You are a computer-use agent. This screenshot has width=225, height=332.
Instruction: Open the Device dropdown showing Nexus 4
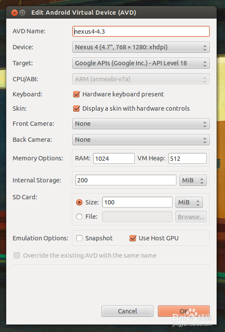coord(141,47)
